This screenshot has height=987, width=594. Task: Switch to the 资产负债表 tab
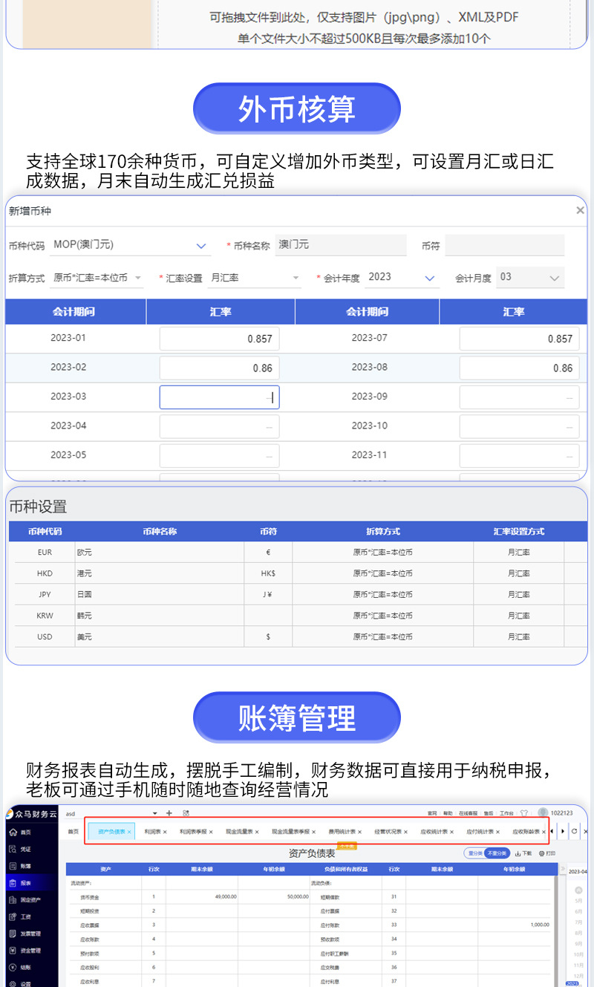tap(111, 832)
